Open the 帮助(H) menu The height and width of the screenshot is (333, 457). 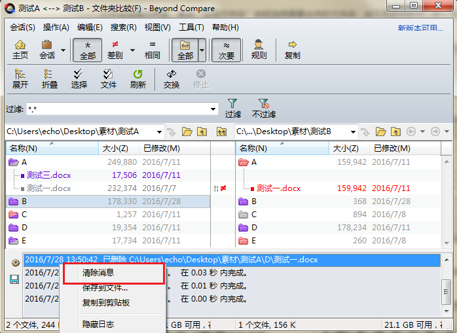225,27
